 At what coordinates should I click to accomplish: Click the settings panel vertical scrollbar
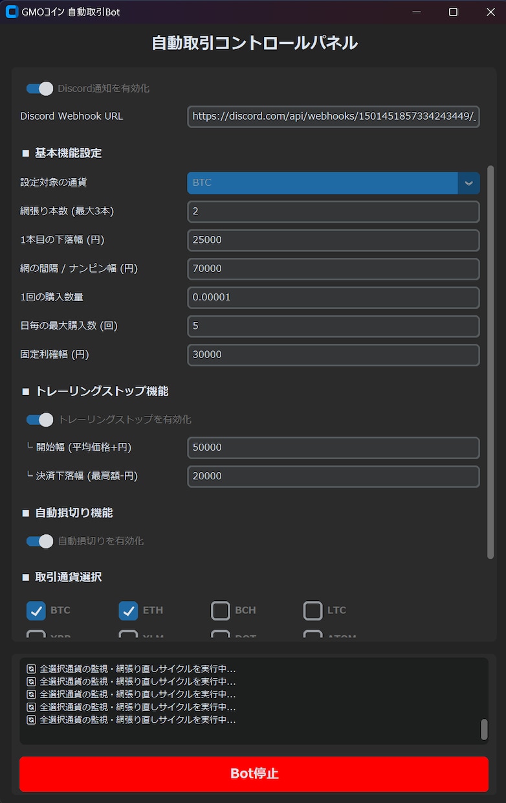tap(490, 361)
